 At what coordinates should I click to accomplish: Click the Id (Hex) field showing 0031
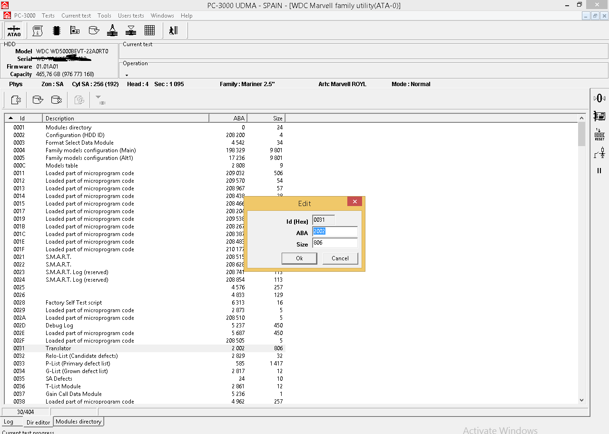pos(324,220)
